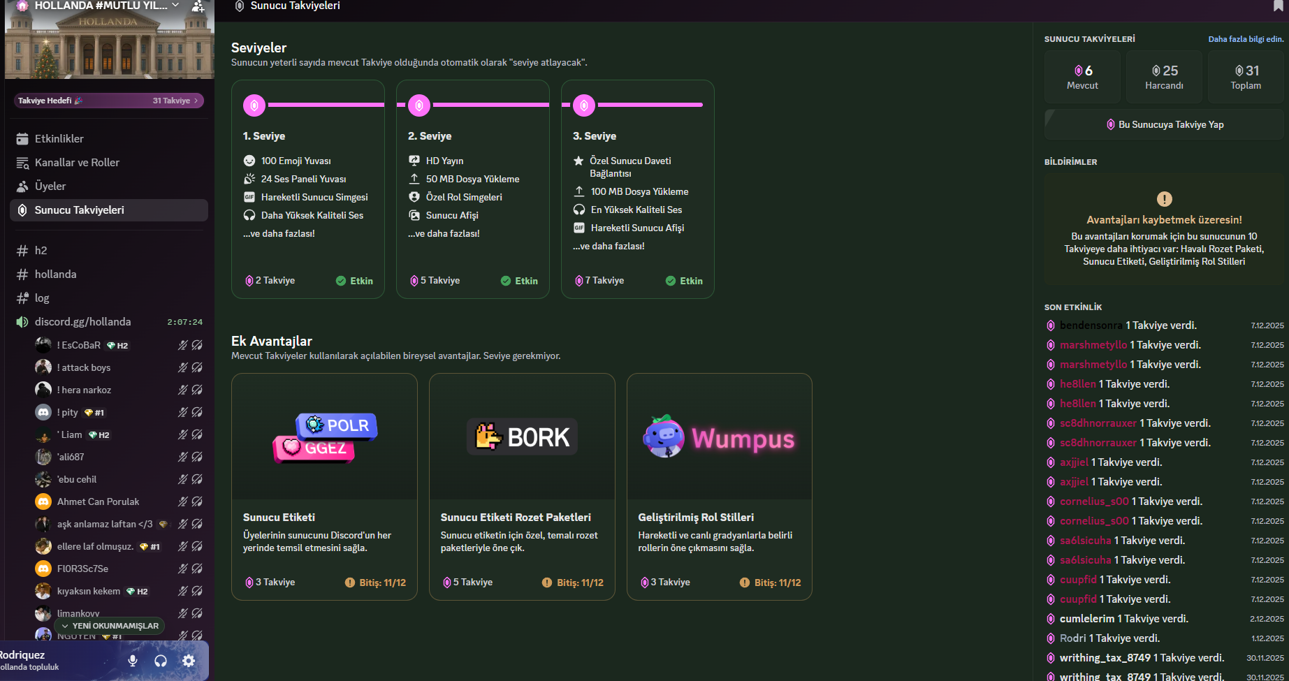Click the Daha Yüksek Kaliteli Ses headphone icon
The height and width of the screenshot is (681, 1289).
pyautogui.click(x=249, y=215)
